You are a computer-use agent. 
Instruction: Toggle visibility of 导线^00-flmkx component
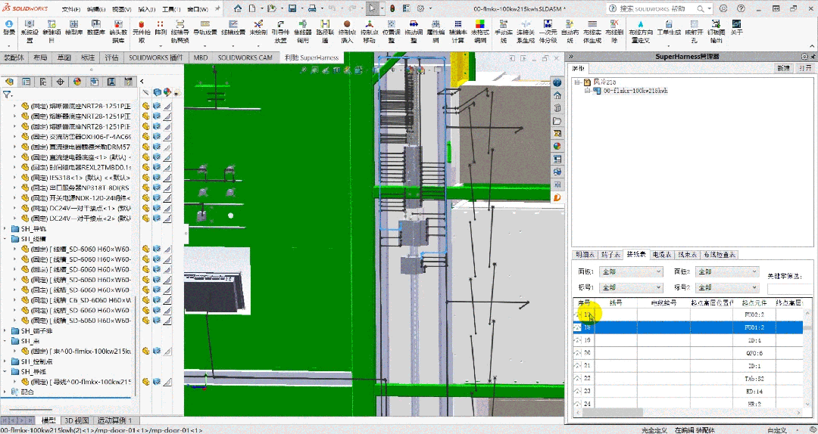pyautogui.click(x=146, y=382)
